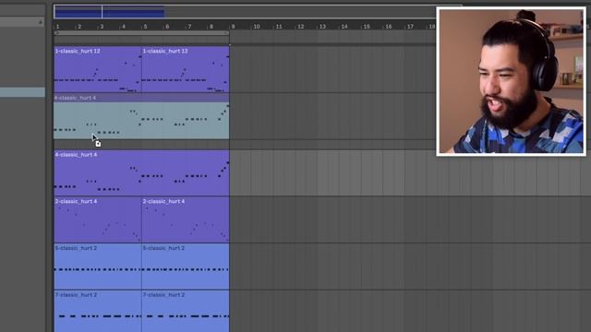The width and height of the screenshot is (591, 332).
Task: Click bar 9 on the timeline ruler
Action: [233, 27]
